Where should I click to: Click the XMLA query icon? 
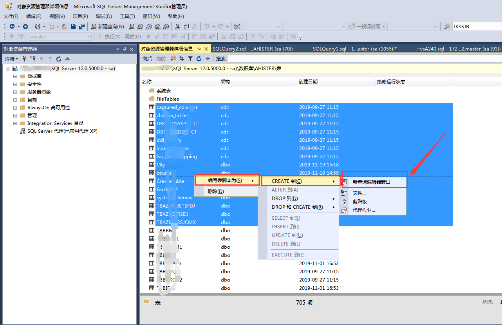coord(157,27)
